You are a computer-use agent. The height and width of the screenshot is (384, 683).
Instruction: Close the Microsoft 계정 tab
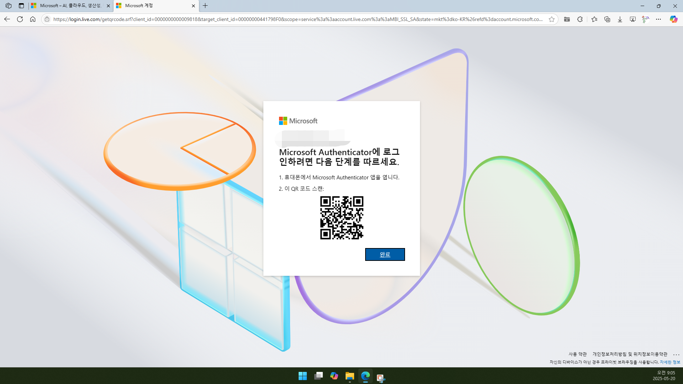[193, 6]
